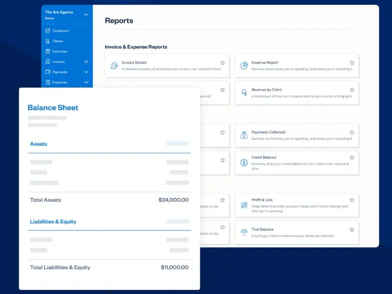The height and width of the screenshot is (294, 392).
Task: Favorite the Invoice Details report star
Action: tap(222, 63)
